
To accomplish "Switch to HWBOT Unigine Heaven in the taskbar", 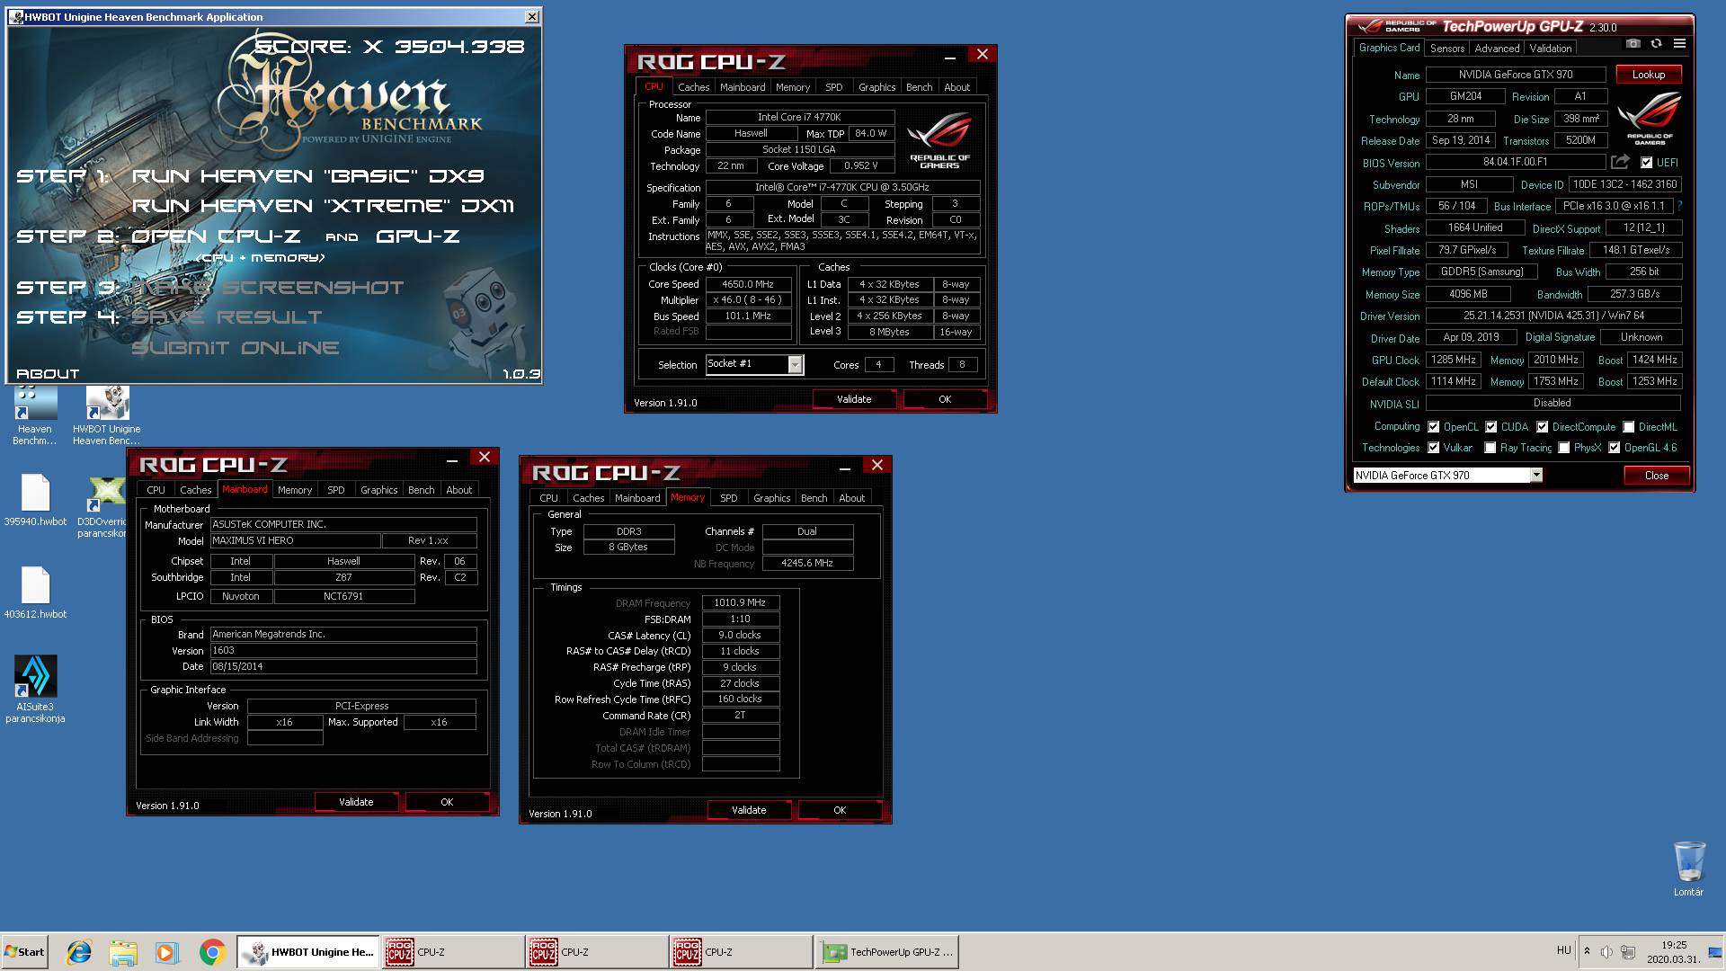I will click(308, 952).
